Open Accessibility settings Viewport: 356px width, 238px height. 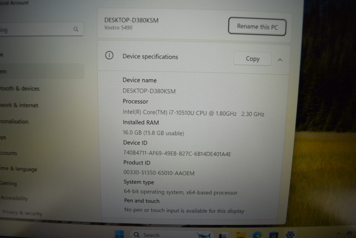(x=14, y=198)
